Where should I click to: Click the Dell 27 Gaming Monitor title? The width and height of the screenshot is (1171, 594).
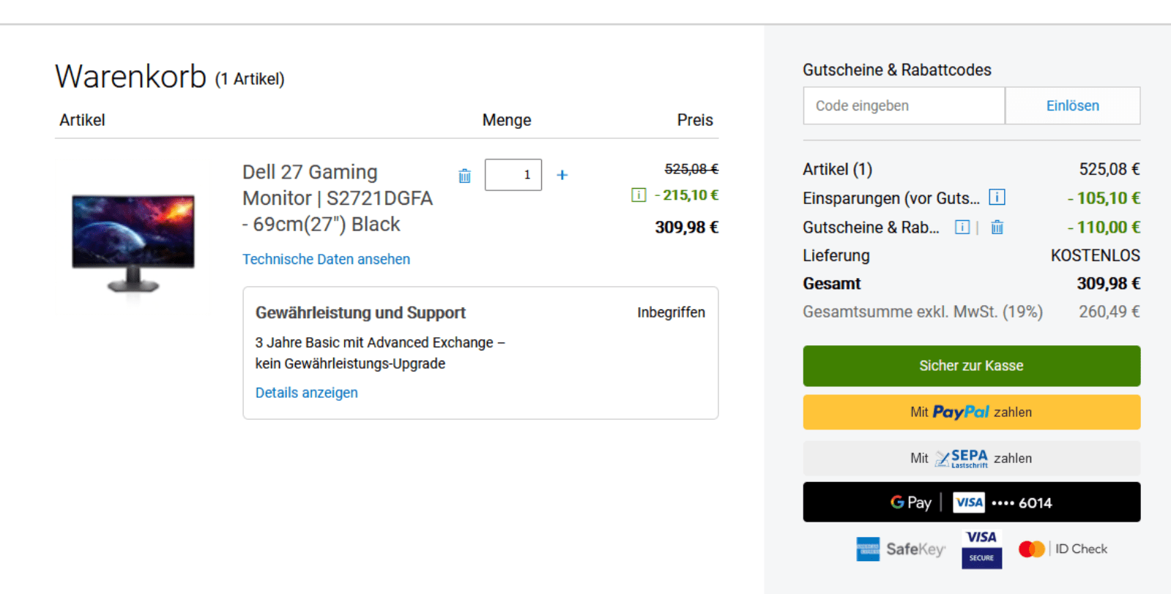pyautogui.click(x=338, y=198)
